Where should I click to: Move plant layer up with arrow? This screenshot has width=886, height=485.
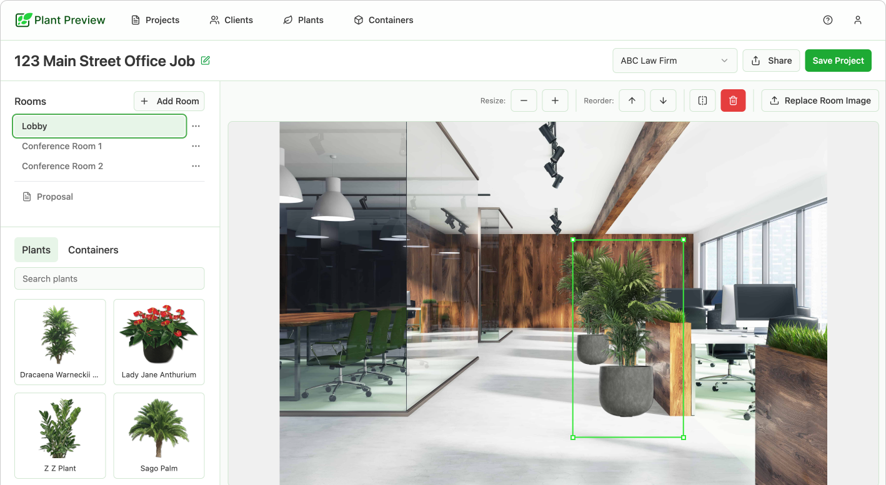pos(632,100)
